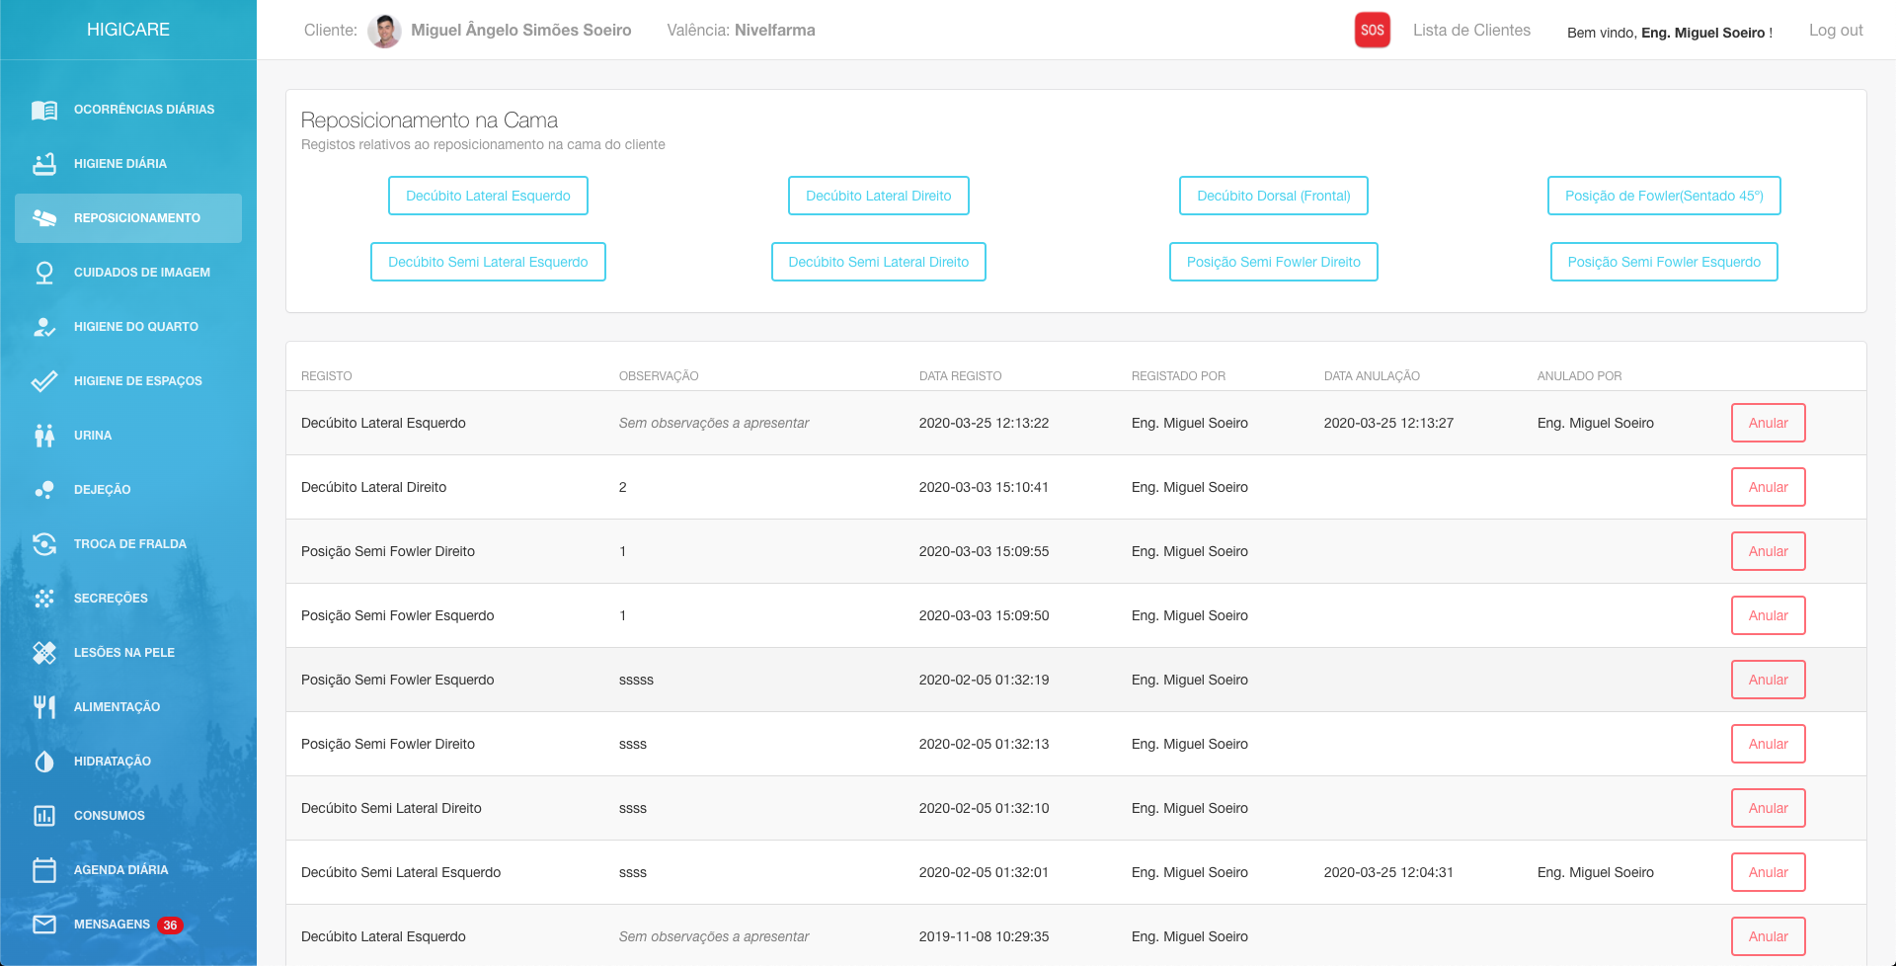This screenshot has height=966, width=1896.
Task: Register Posição de Fowler (Sentado 45º)
Action: tap(1663, 196)
